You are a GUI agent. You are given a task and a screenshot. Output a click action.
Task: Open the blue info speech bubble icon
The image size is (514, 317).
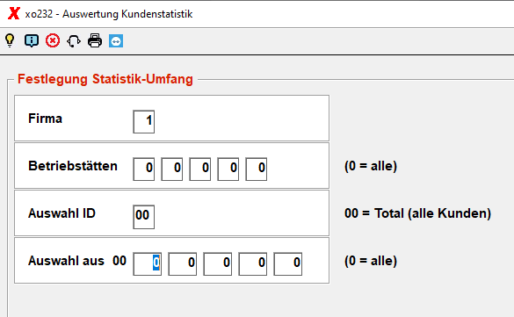[32, 41]
